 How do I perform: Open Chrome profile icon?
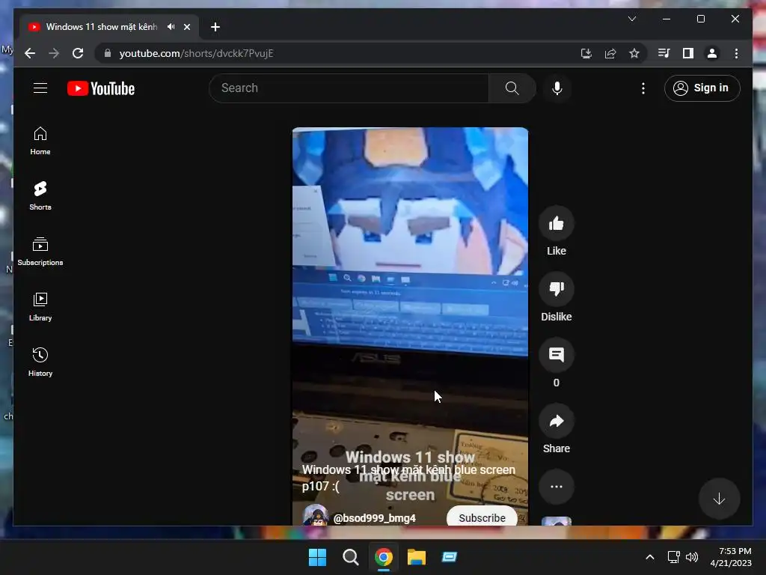(712, 53)
